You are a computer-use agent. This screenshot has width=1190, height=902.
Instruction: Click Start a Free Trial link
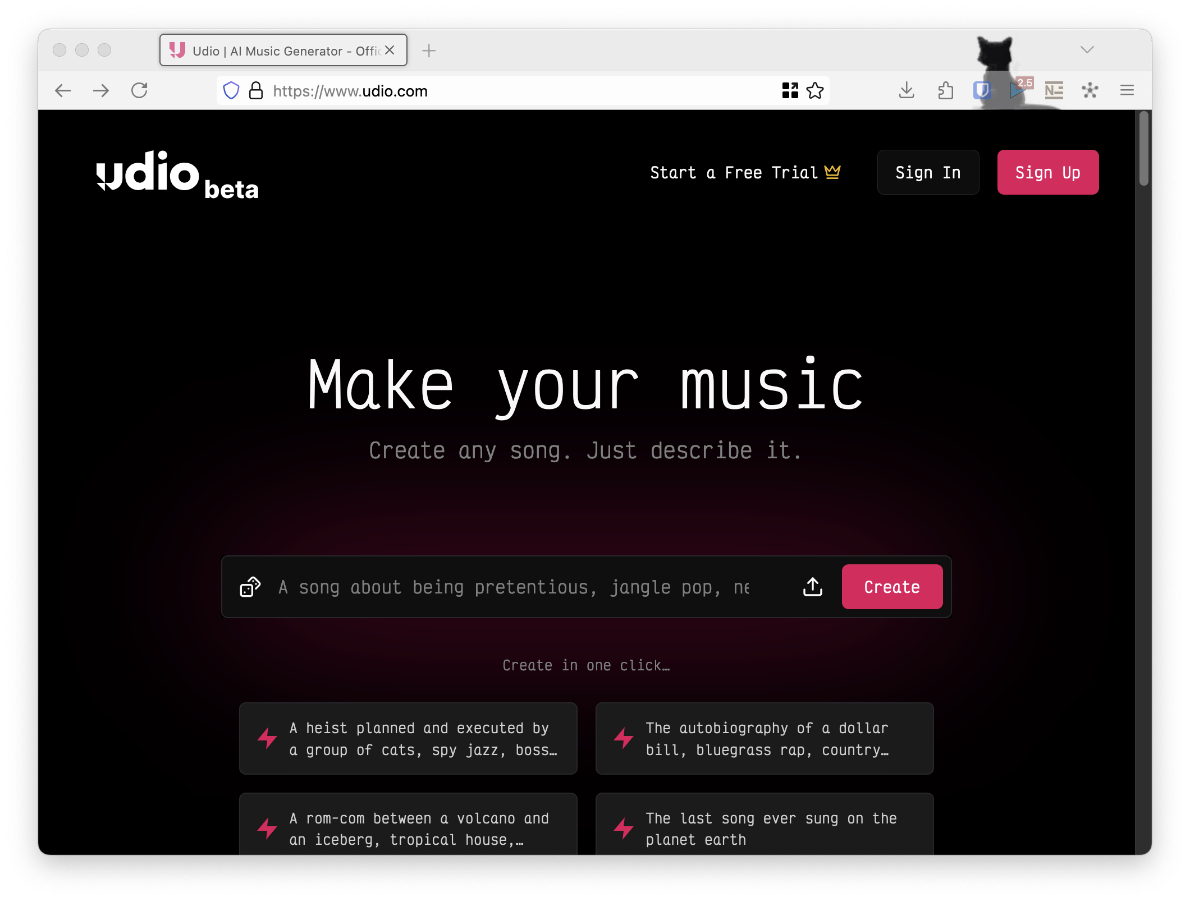pyautogui.click(x=745, y=172)
